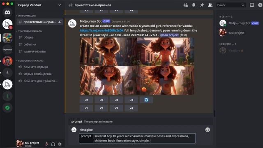Screen dimensions: 263x148
Task: Click invite people icon beside приветствие channel
Action: [x=60, y=22]
